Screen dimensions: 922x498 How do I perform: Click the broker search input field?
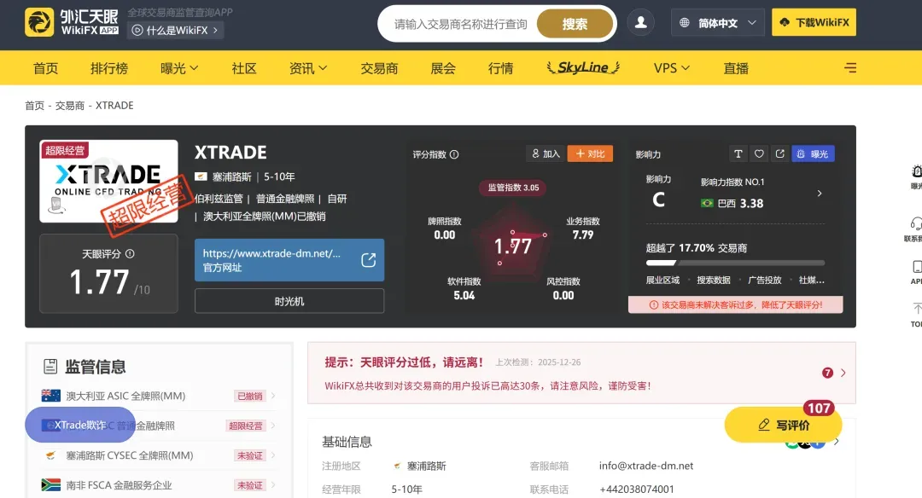click(461, 24)
